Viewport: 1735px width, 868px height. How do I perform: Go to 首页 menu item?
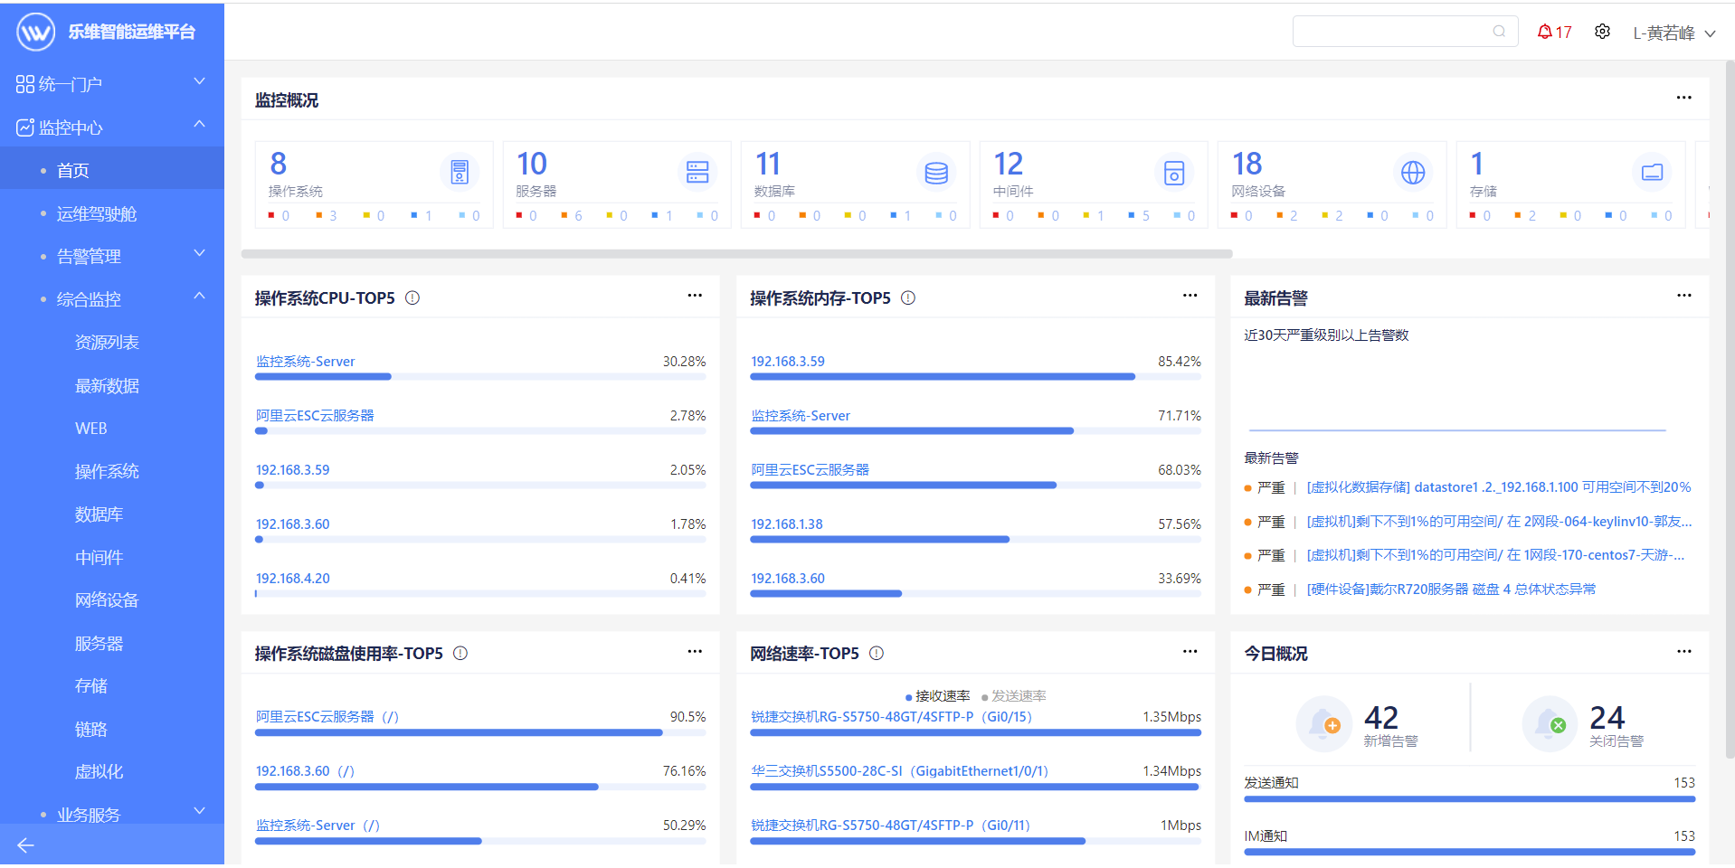click(x=112, y=170)
